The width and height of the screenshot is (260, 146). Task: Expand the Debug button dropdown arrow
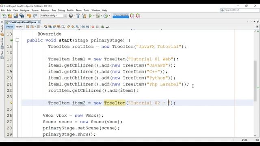[x=102, y=16]
